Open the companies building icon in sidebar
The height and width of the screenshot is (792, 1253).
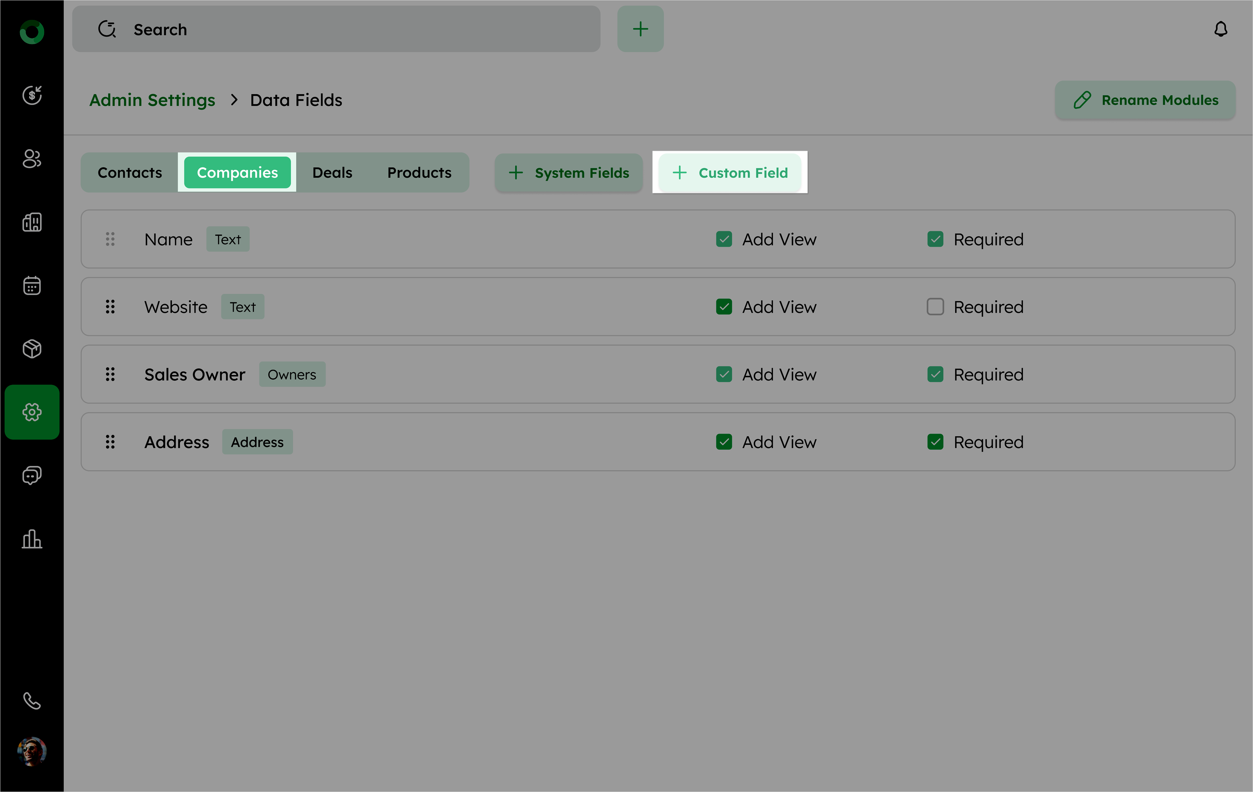click(32, 222)
